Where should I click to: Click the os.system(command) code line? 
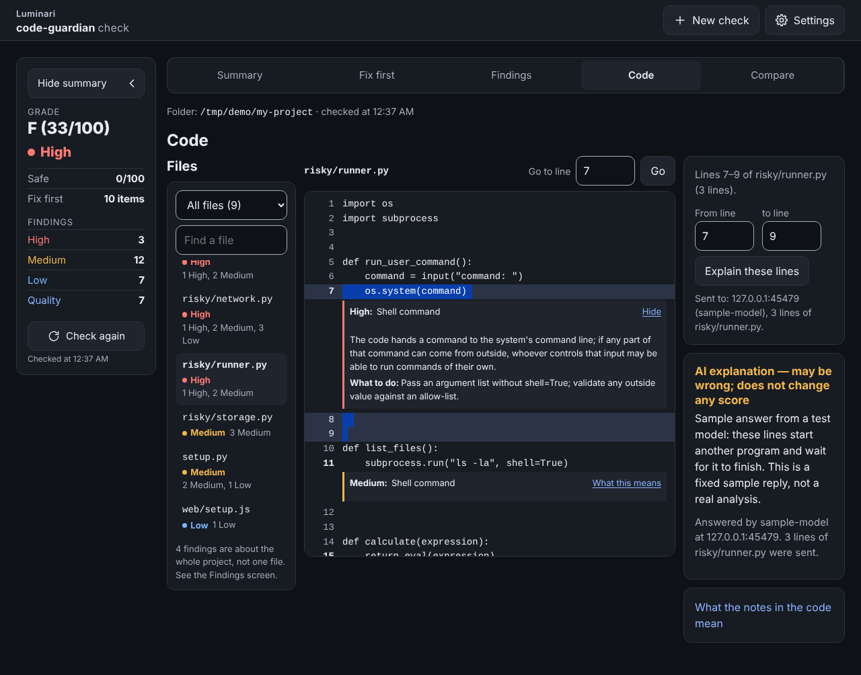point(416,291)
